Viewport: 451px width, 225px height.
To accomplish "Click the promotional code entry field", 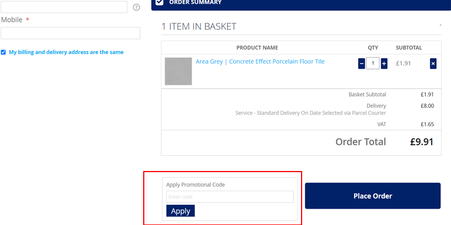I will [230, 197].
